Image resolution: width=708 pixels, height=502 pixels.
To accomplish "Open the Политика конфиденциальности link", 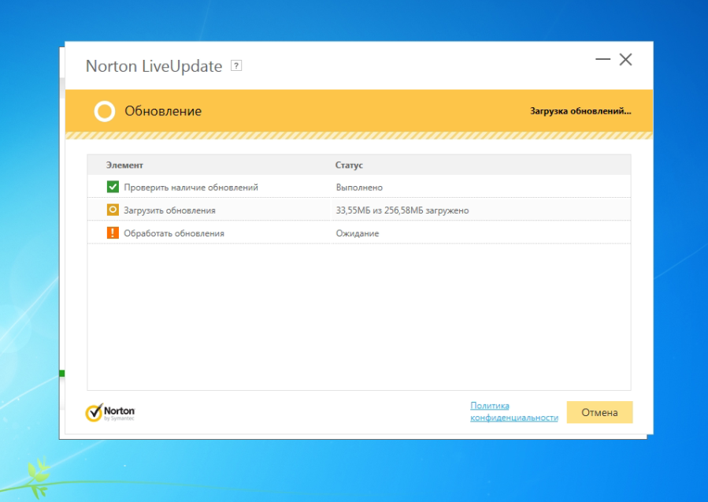I will (x=513, y=411).
